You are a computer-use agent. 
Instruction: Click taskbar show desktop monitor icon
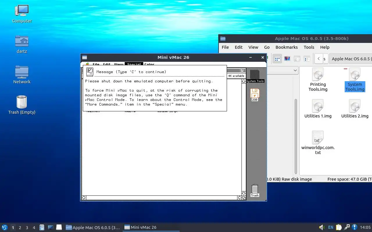51,227
